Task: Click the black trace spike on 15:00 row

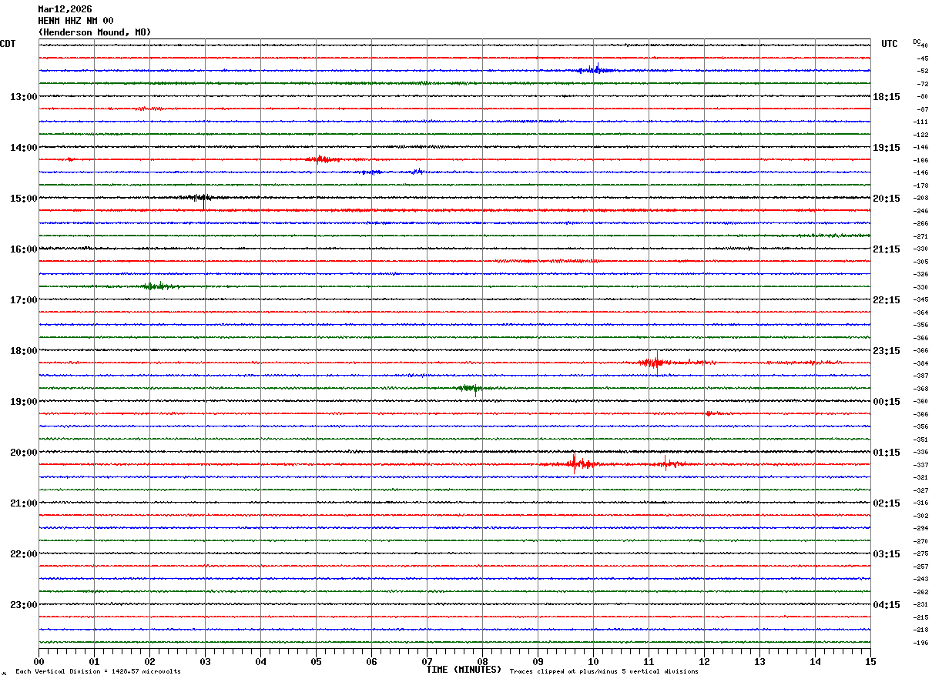Action: (203, 199)
